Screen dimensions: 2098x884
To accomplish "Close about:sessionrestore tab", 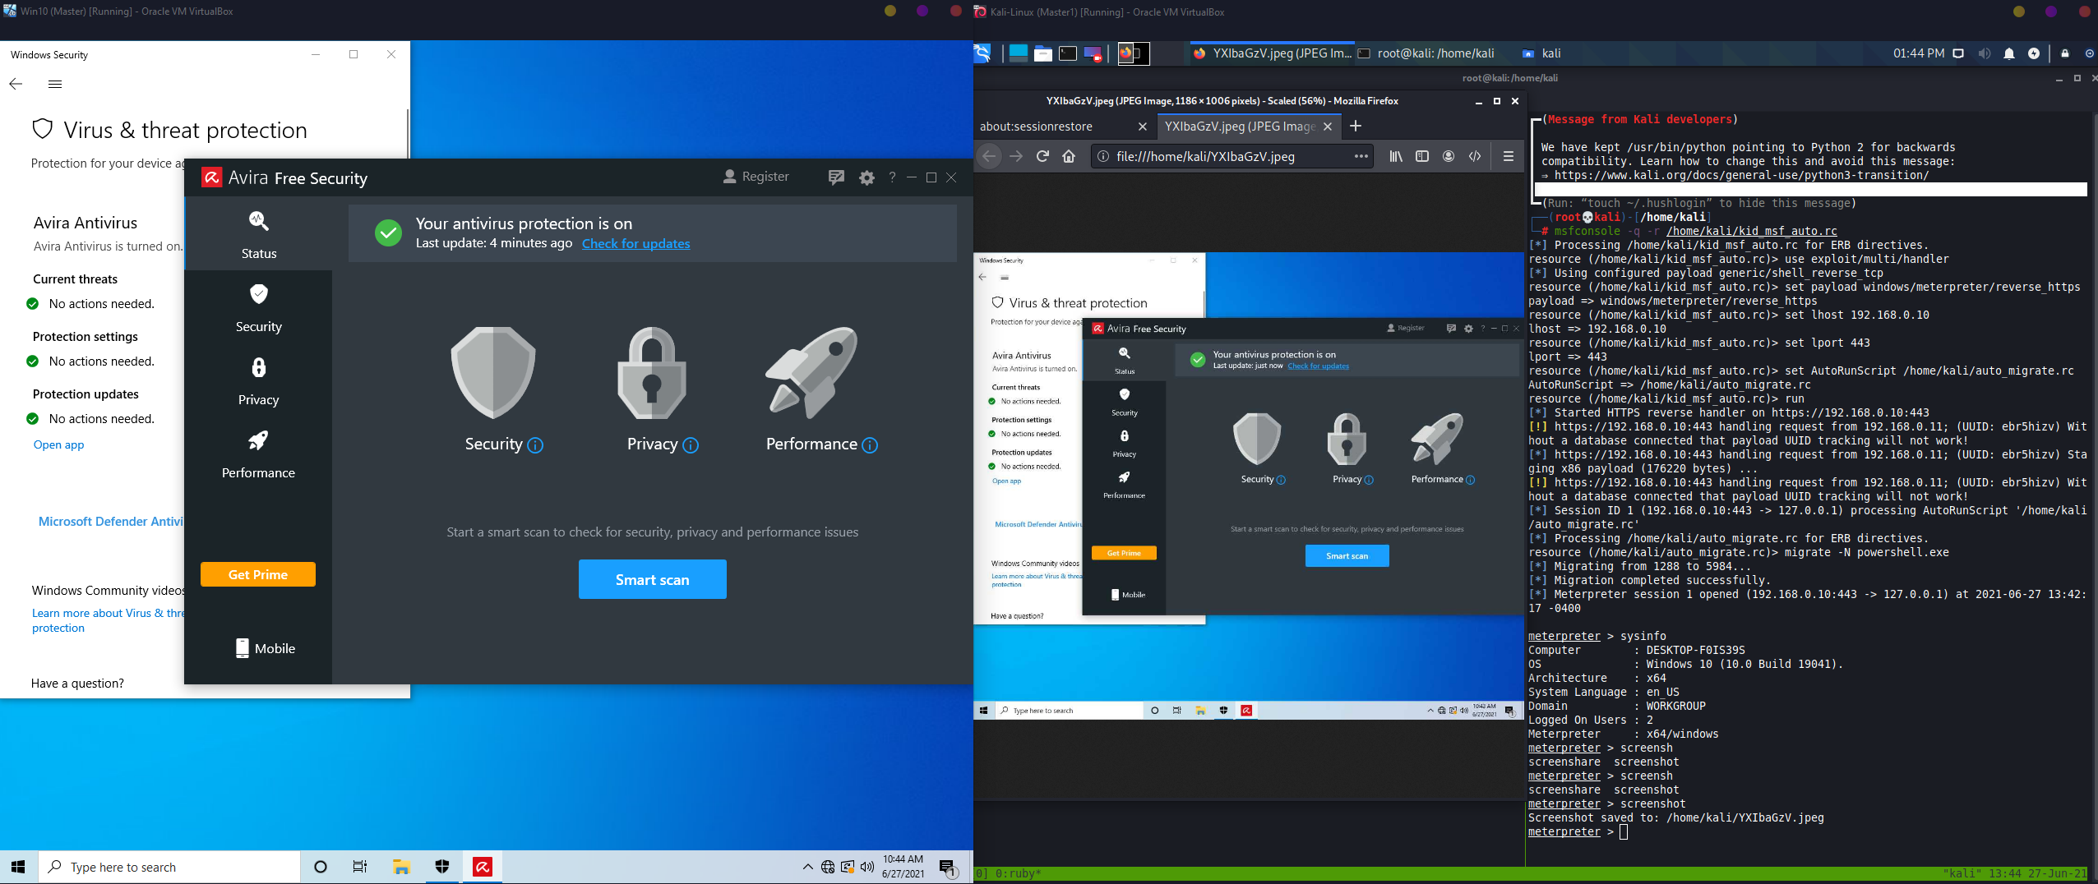I will [x=1142, y=127].
